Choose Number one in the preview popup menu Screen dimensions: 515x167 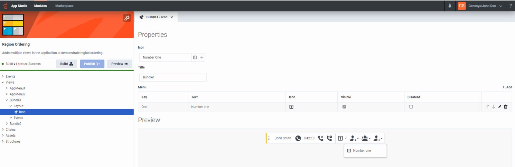365,151
